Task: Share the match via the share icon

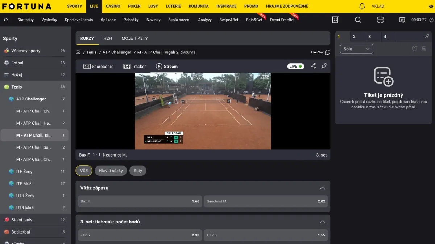Action: point(313,66)
